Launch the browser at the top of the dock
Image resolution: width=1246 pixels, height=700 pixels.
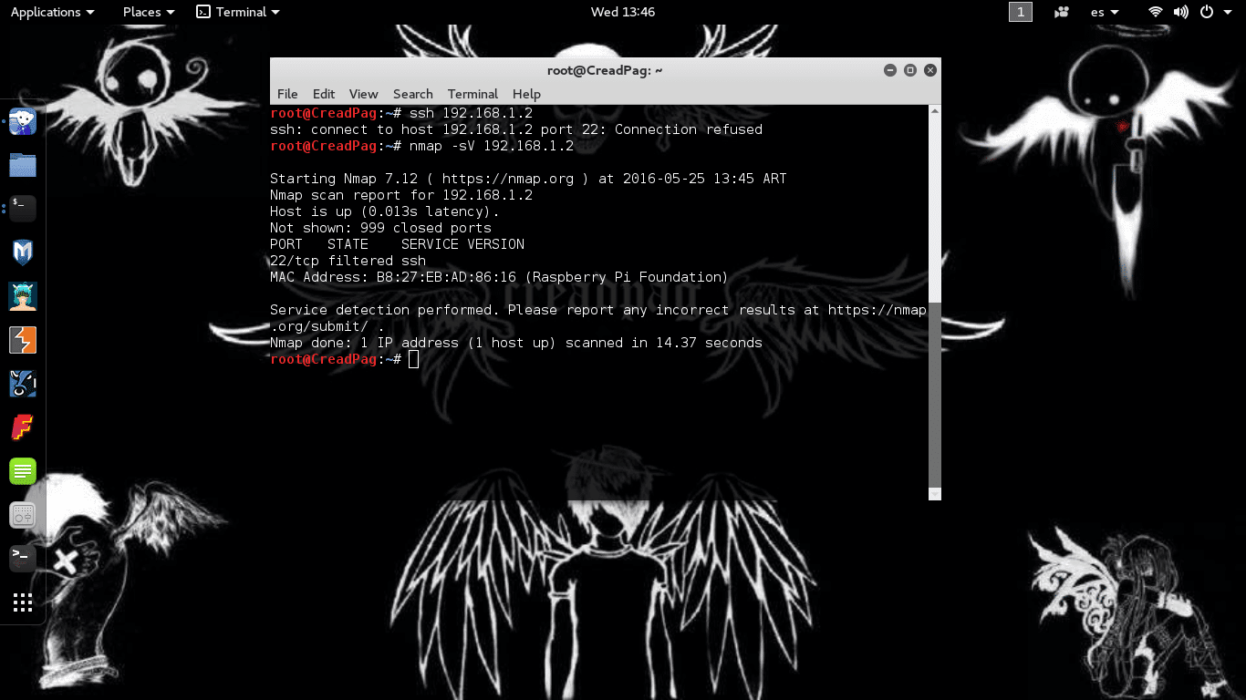pos(22,121)
